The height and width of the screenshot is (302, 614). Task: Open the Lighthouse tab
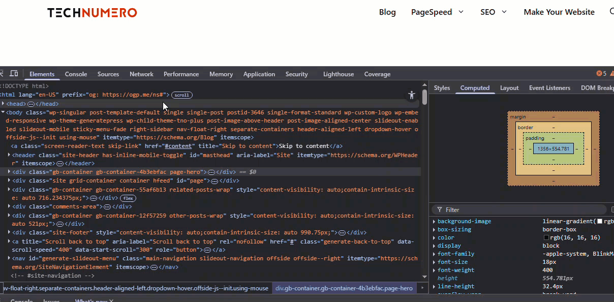[339, 74]
